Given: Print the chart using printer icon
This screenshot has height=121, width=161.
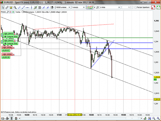Looking at the screenshot, I should pyautogui.click(x=7, y=119).
